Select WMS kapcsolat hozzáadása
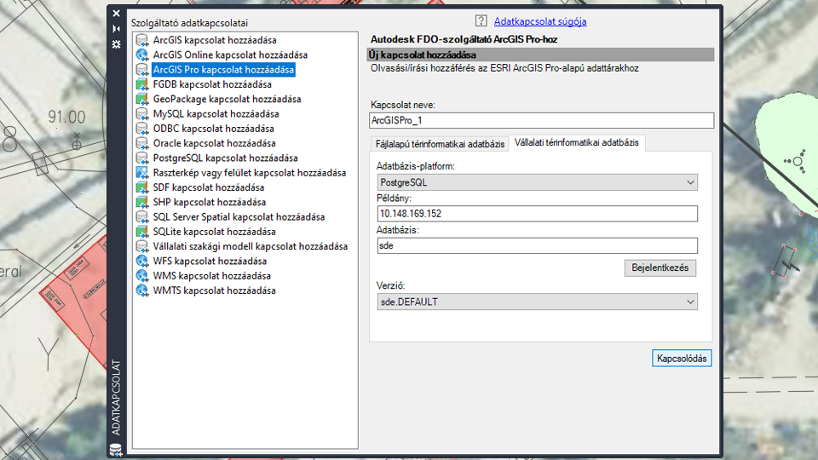Image resolution: width=818 pixels, height=460 pixels. coord(212,276)
